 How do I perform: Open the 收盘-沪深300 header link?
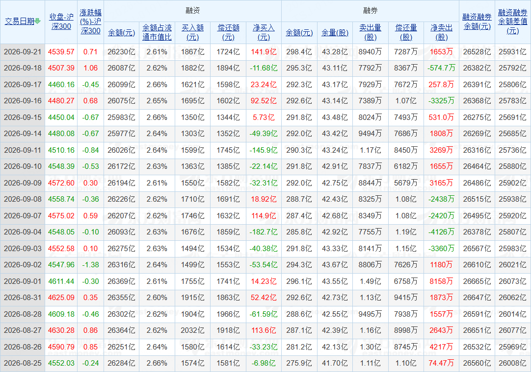[61, 22]
